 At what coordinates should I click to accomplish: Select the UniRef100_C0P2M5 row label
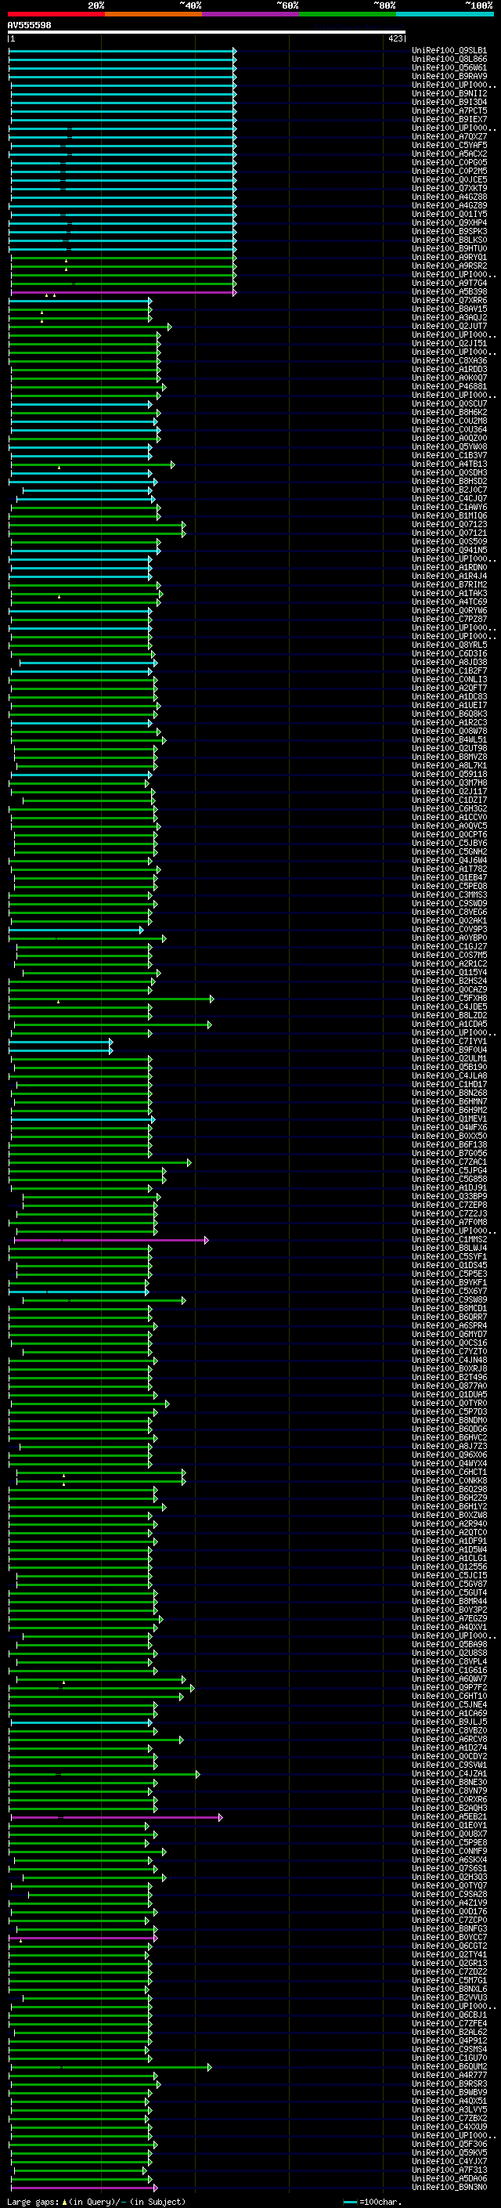click(449, 171)
